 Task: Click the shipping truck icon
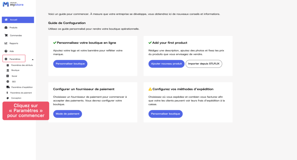(x=8, y=87)
